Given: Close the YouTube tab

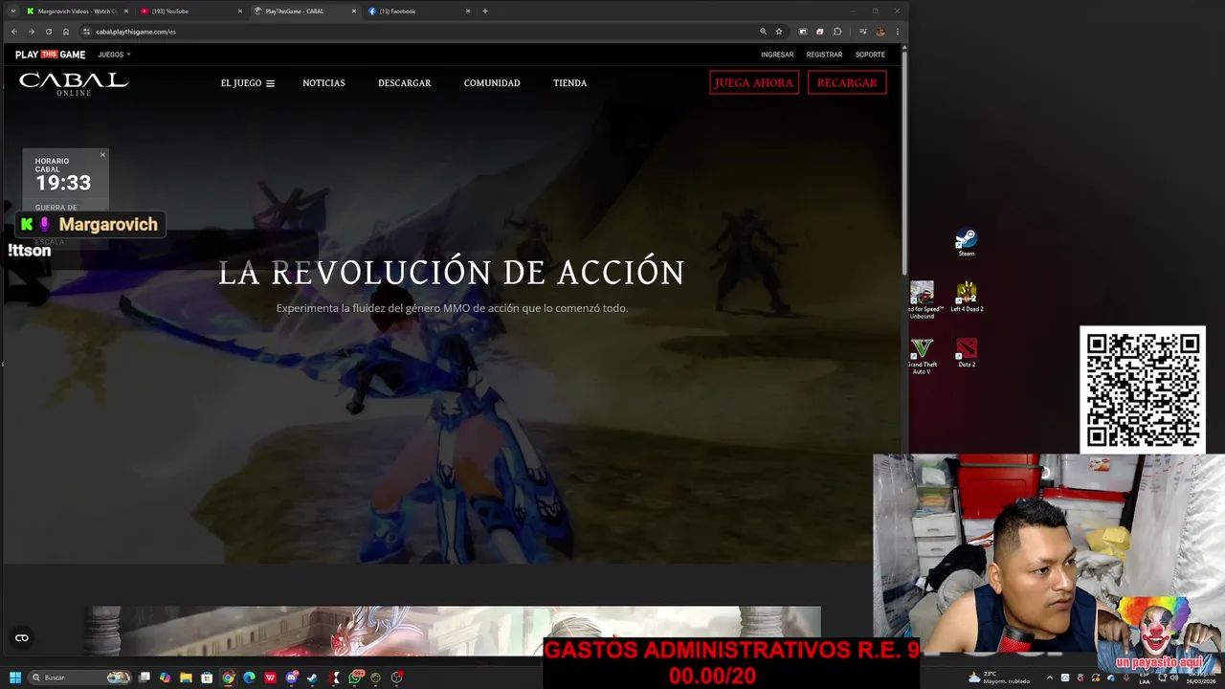Looking at the screenshot, I should click(x=240, y=11).
